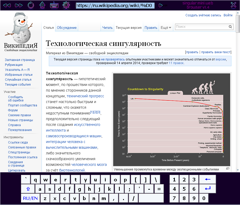The width and height of the screenshot is (240, 205).
Task: Click the magnifier icon in Wikipedia search
Action: click(x=230, y=27)
